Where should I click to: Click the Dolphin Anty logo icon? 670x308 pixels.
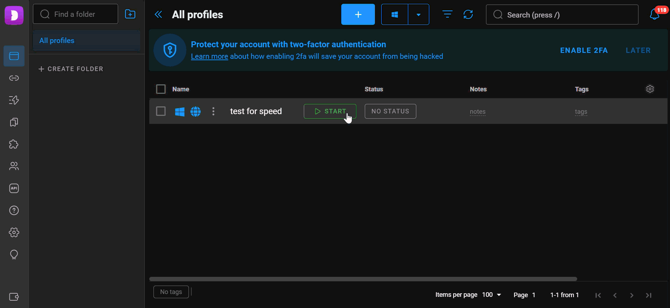point(14,15)
